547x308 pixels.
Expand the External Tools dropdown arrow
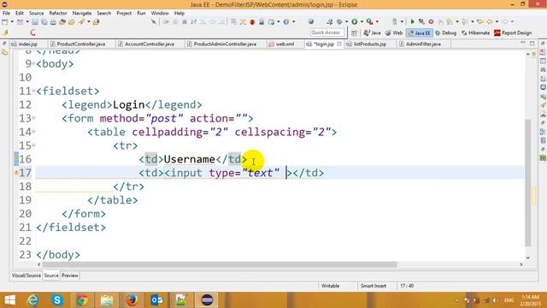(377, 21)
